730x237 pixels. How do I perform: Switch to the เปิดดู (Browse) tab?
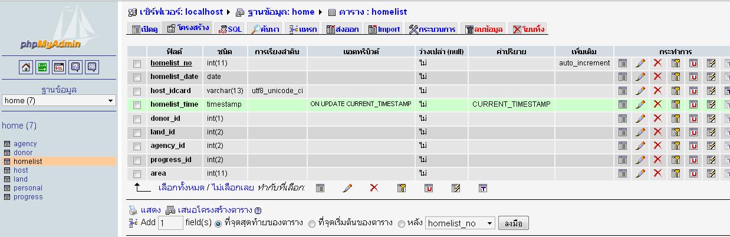[x=144, y=29]
